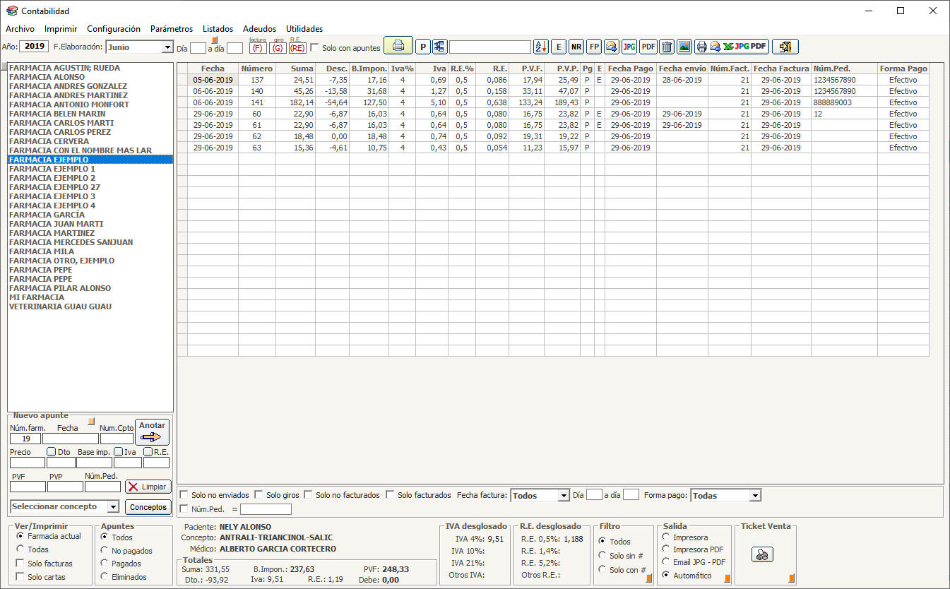Select FARMACIA GARCÍA in the pharmacy list
This screenshot has height=589, width=950.
(47, 215)
